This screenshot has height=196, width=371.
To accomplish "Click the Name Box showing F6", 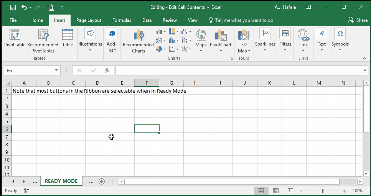I will [x=29, y=70].
